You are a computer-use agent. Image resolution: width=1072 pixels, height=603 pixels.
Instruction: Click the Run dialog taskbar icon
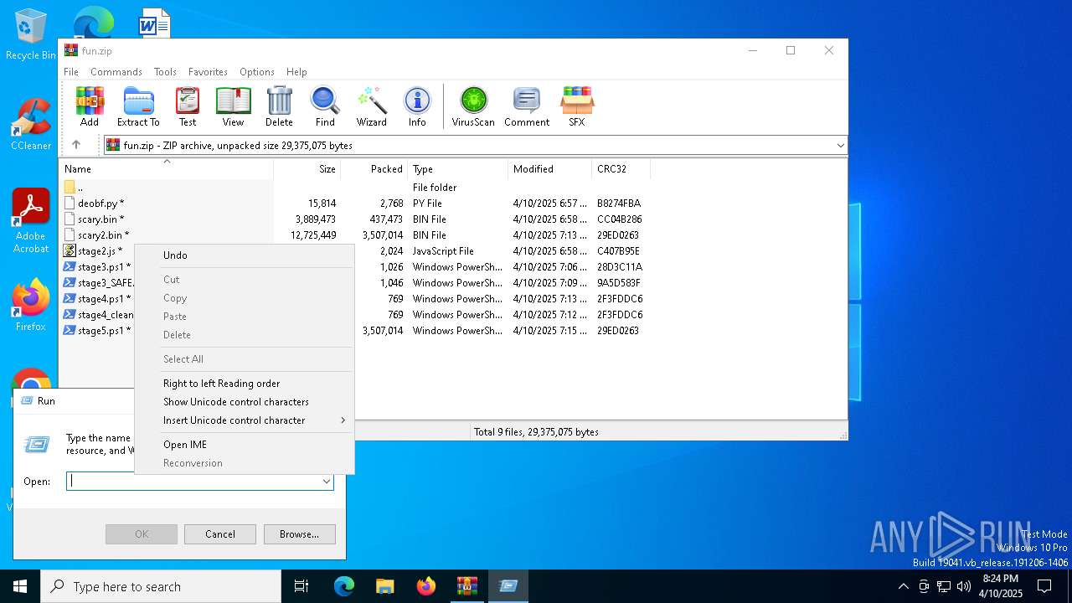[x=508, y=586]
